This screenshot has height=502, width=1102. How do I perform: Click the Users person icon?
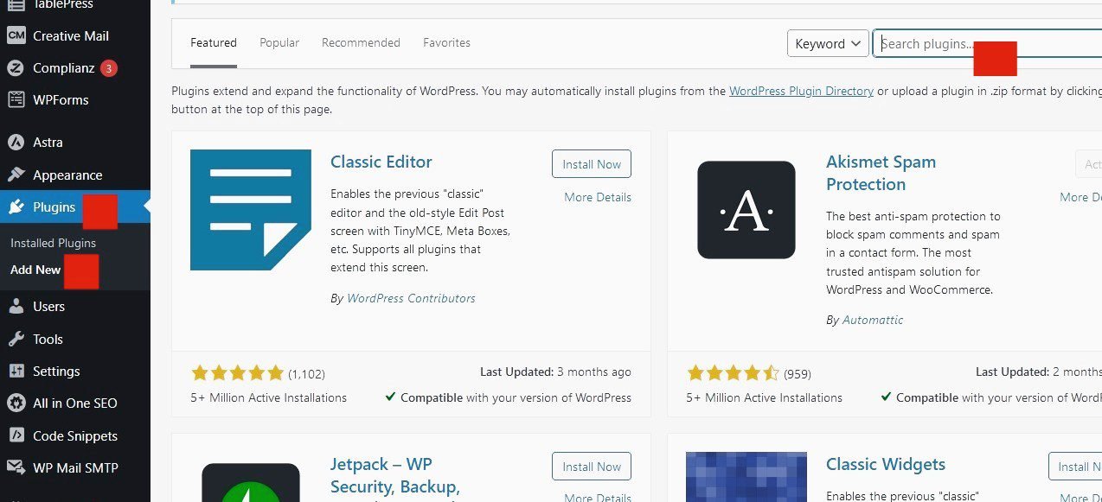tap(16, 307)
